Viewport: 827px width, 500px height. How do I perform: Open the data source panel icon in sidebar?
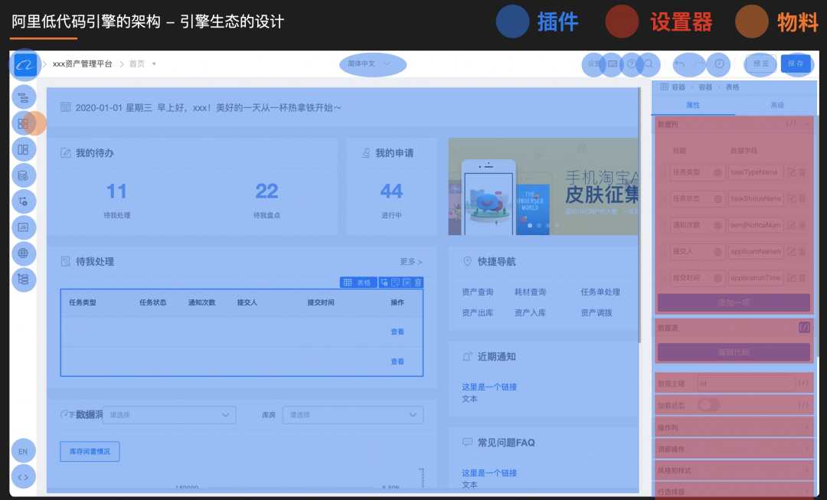coord(24,175)
